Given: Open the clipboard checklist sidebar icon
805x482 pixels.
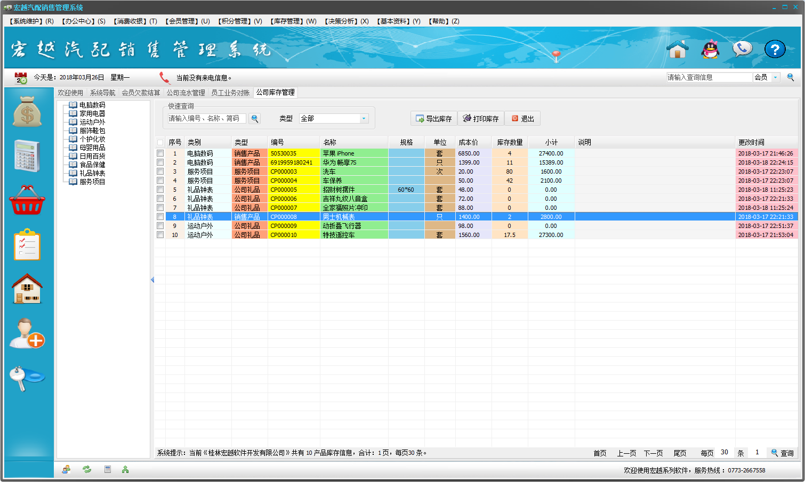Looking at the screenshot, I should point(27,244).
